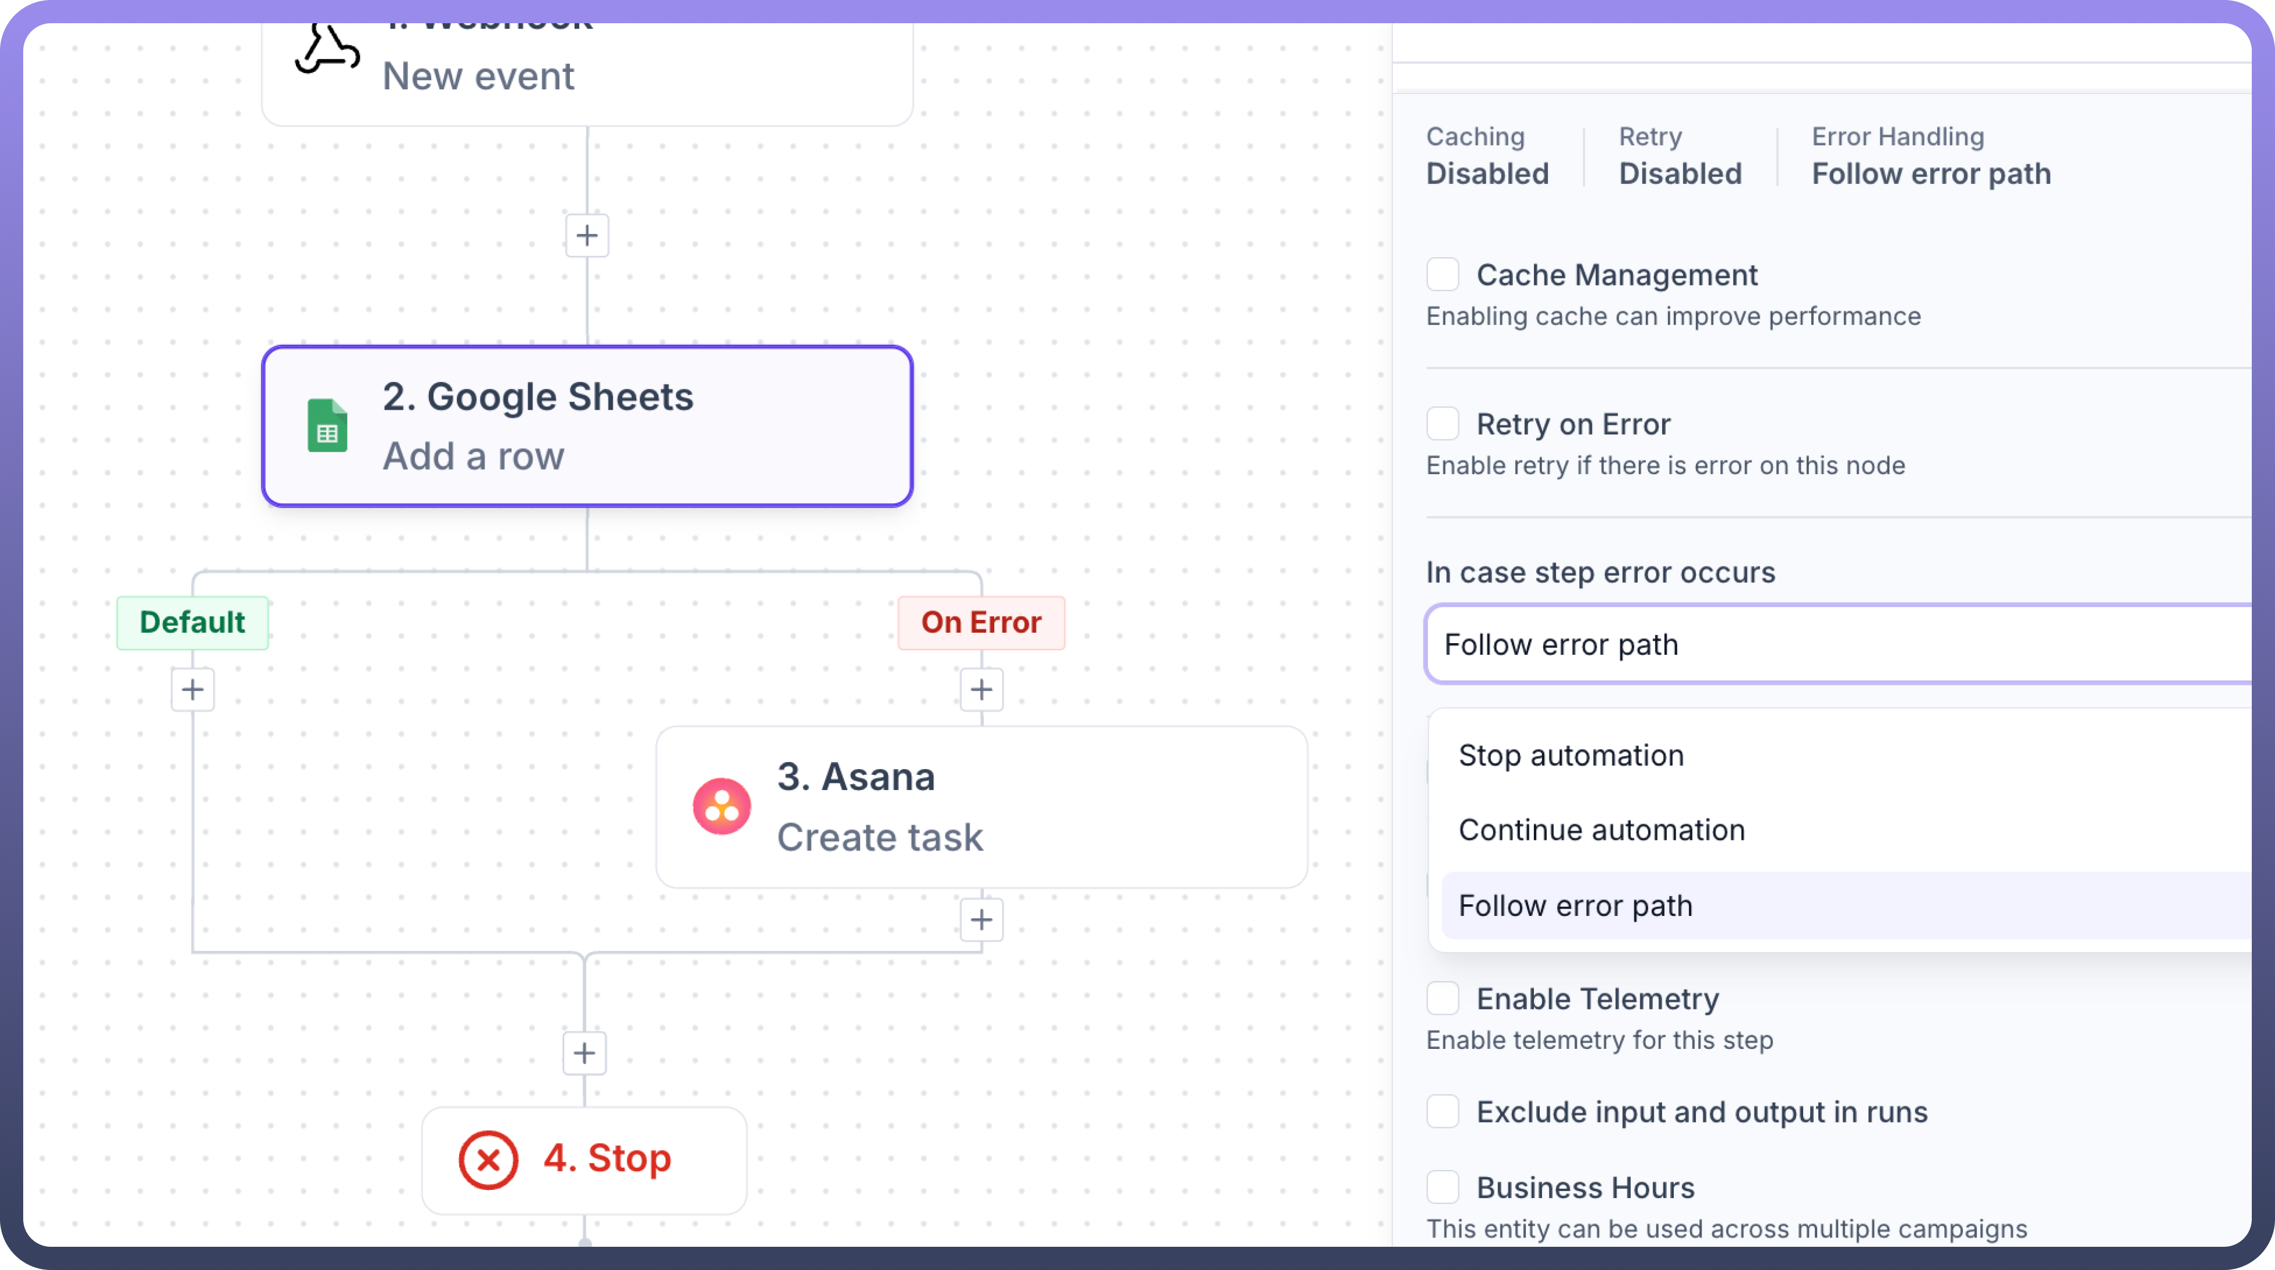Toggle the Business Hours checkbox
The height and width of the screenshot is (1270, 2275).
click(1443, 1188)
